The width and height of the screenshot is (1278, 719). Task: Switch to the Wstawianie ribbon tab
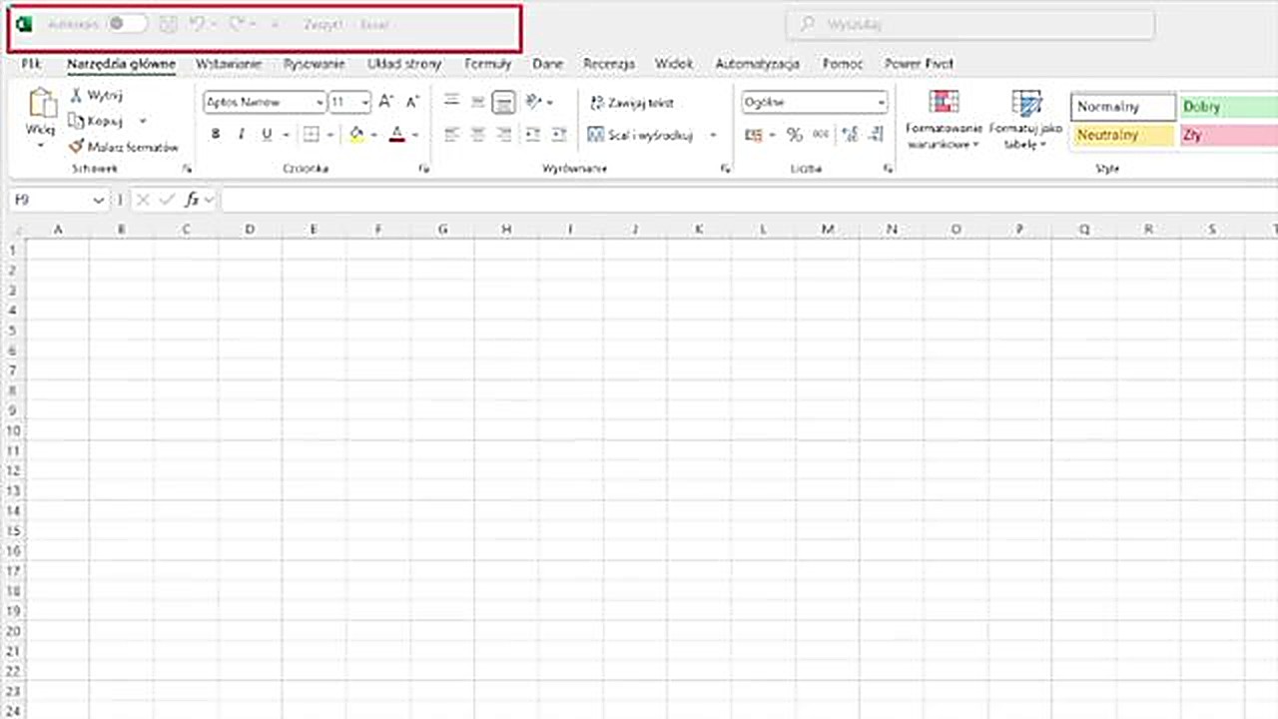(229, 63)
